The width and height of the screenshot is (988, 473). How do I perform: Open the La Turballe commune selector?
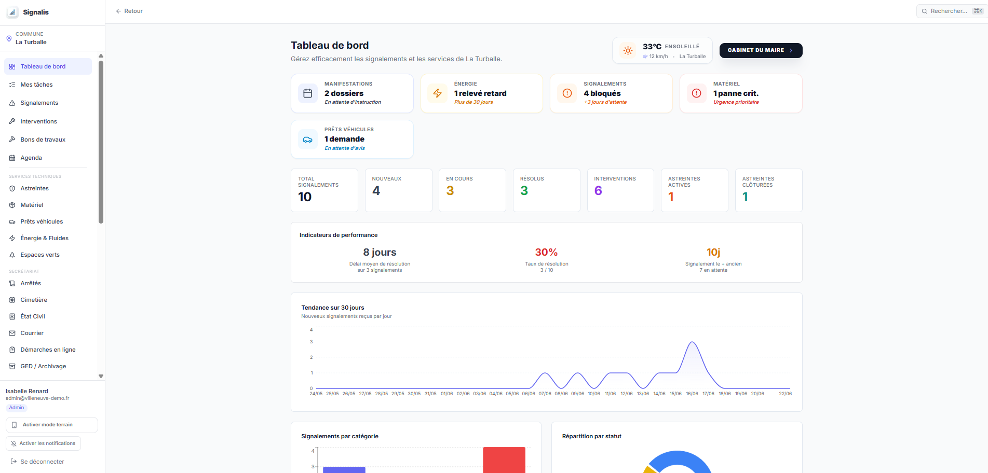pyautogui.click(x=52, y=38)
